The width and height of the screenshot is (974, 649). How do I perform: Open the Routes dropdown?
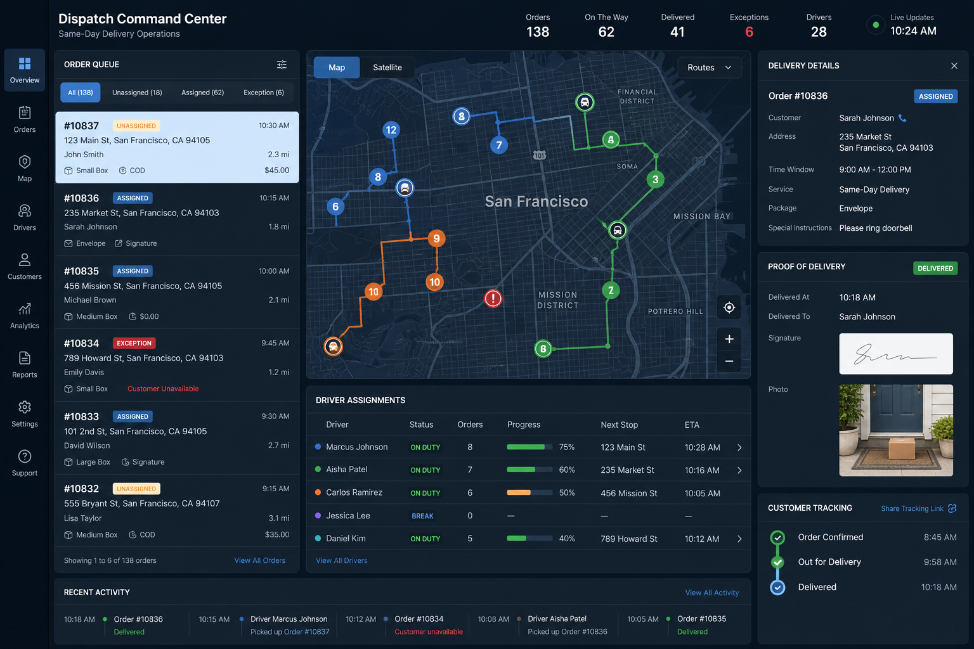709,67
